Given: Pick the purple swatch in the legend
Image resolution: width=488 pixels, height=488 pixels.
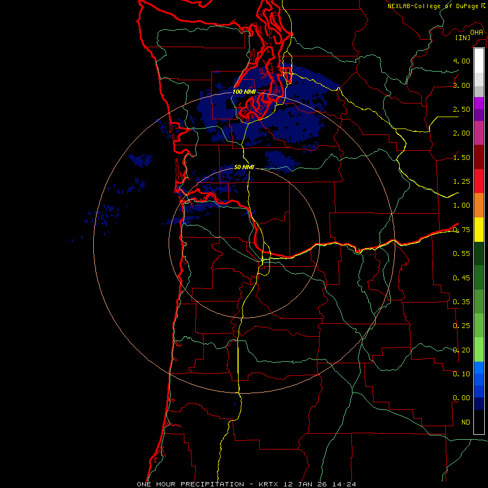Looking at the screenshot, I should point(479,115).
